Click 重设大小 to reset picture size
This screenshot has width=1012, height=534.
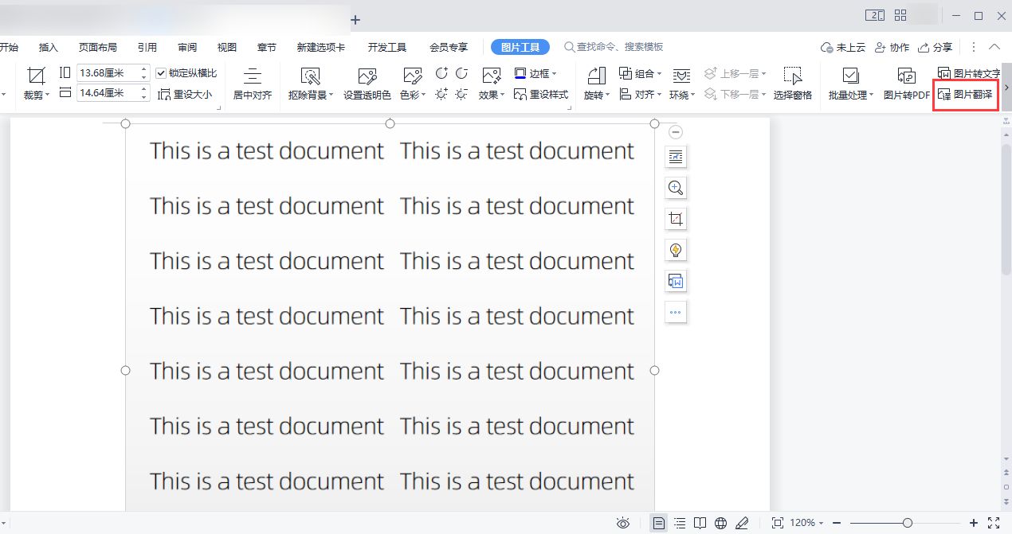click(x=185, y=95)
